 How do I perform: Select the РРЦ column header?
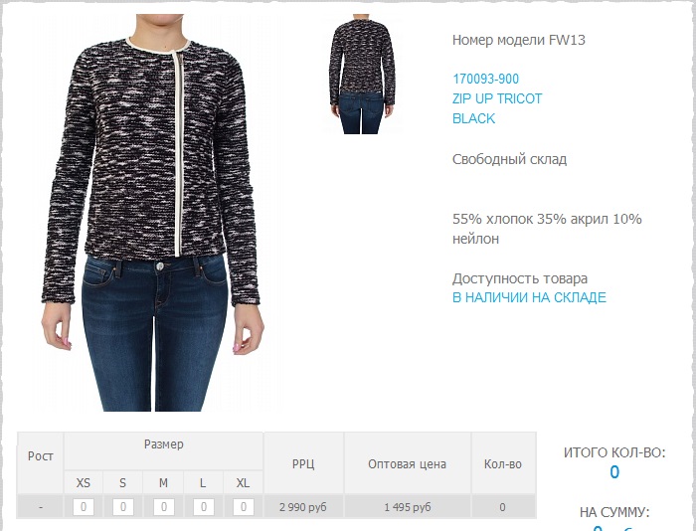(x=303, y=464)
